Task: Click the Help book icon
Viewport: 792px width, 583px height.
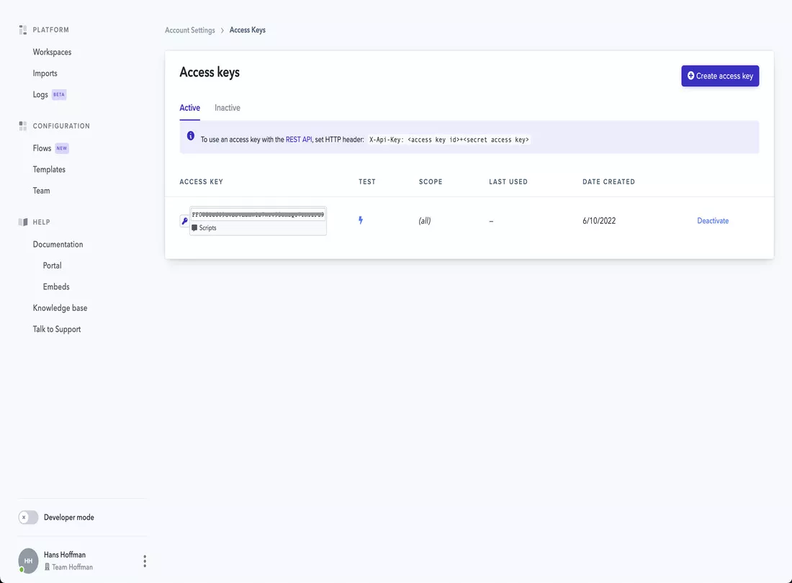Action: [23, 222]
